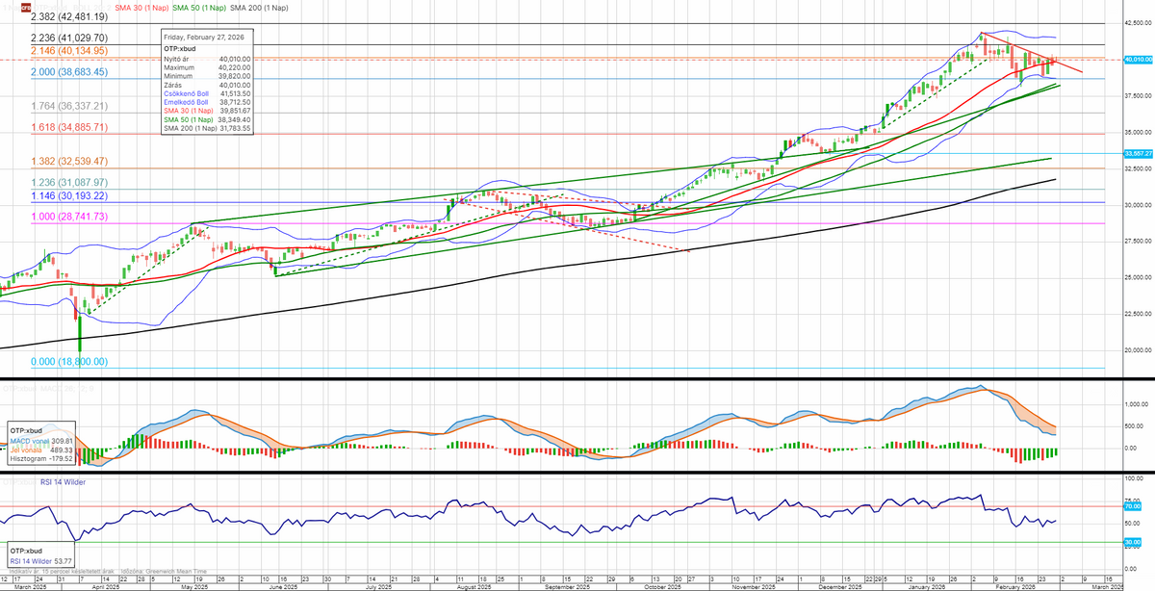Select the SMA 30 (1 Nap) legend label
The width and height of the screenshot is (1155, 591).
[141, 8]
